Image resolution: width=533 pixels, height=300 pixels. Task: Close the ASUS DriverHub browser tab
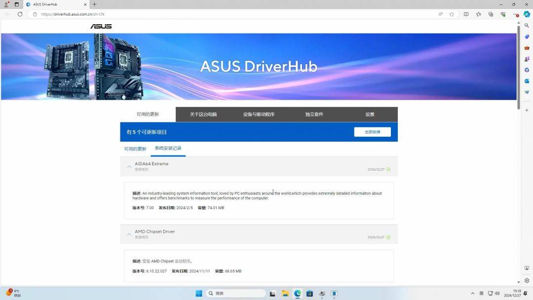[x=85, y=4]
